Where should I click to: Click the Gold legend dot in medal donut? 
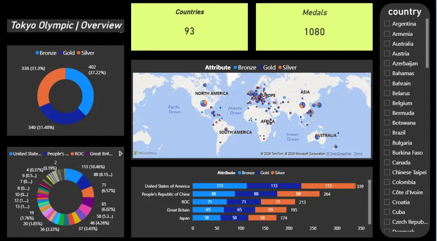point(60,53)
